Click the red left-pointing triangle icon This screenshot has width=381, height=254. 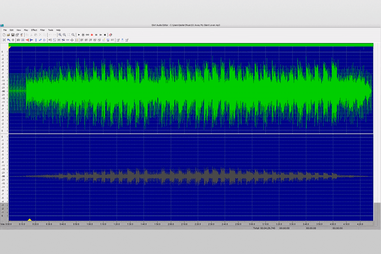[27, 40]
